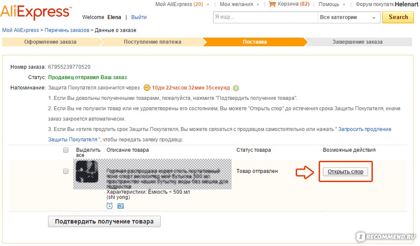Click the green question mark help icon
Image resolution: width=420 pixels, height=246 pixels.
pyautogui.click(x=236, y=88)
